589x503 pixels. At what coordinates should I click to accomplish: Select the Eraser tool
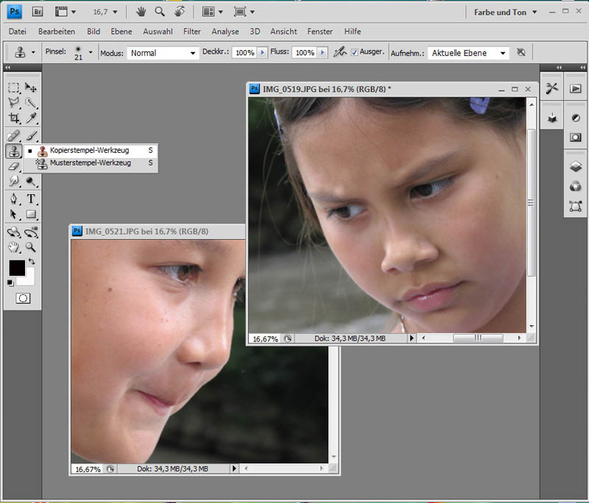pyautogui.click(x=14, y=166)
